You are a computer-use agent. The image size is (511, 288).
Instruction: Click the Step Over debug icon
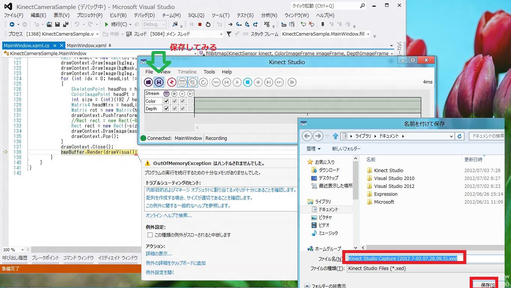(x=247, y=24)
